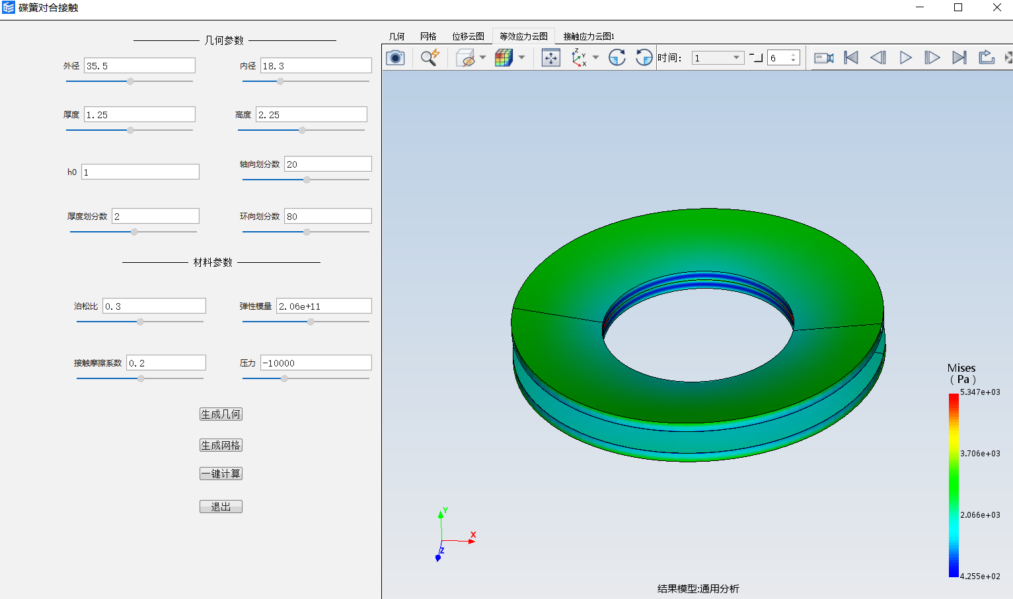Click the 接触摩擦系数 slider handle
The image size is (1013, 599).
(x=141, y=378)
